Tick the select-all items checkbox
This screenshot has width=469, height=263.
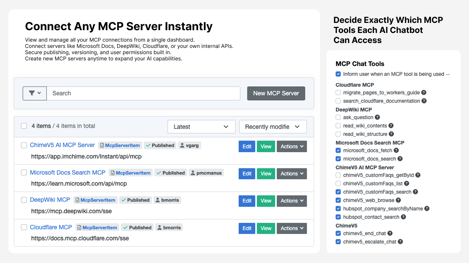coord(24,126)
